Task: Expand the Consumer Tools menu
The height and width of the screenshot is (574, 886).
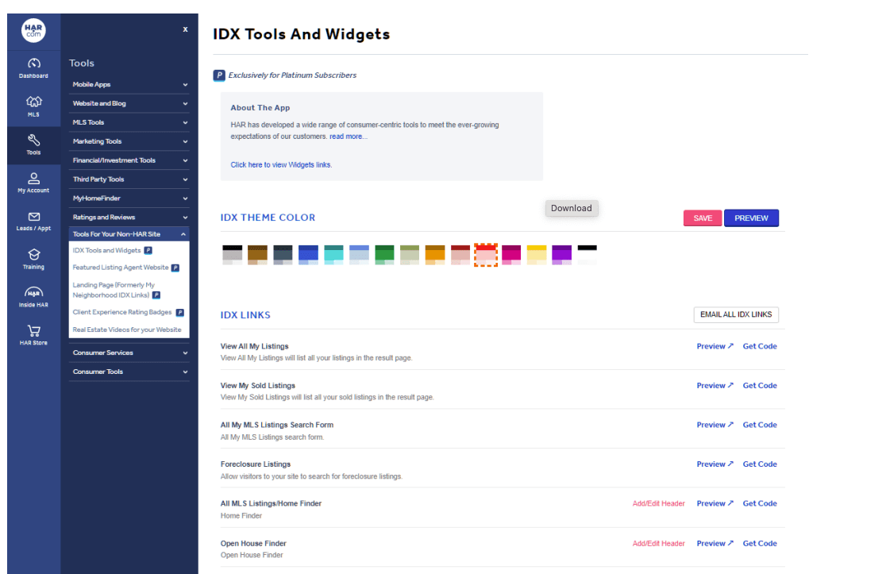Action: tap(129, 372)
